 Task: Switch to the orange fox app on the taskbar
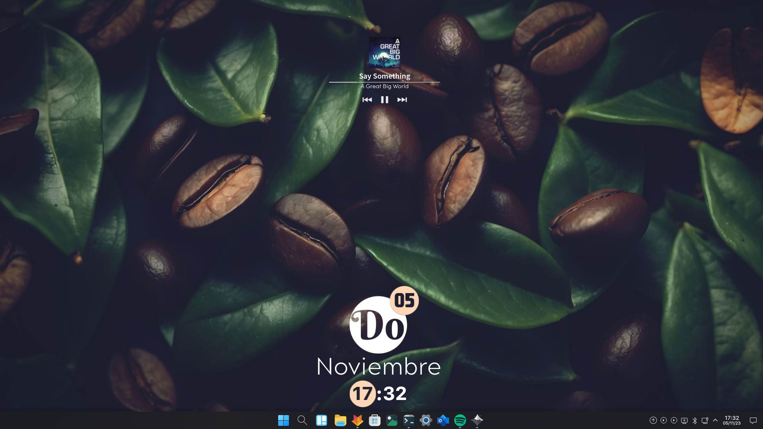[x=358, y=420]
